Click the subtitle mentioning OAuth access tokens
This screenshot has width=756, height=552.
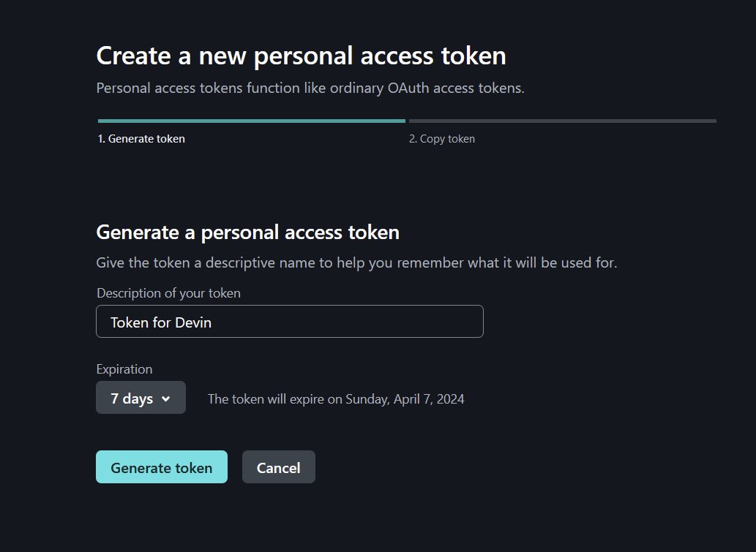click(x=310, y=88)
